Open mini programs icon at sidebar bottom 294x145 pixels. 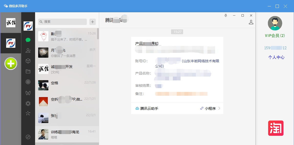pos(28,137)
